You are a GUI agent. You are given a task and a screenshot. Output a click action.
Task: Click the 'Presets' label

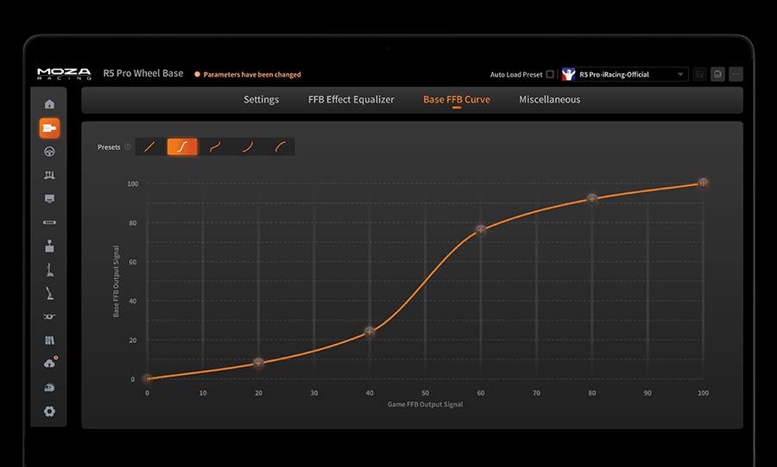pos(109,147)
